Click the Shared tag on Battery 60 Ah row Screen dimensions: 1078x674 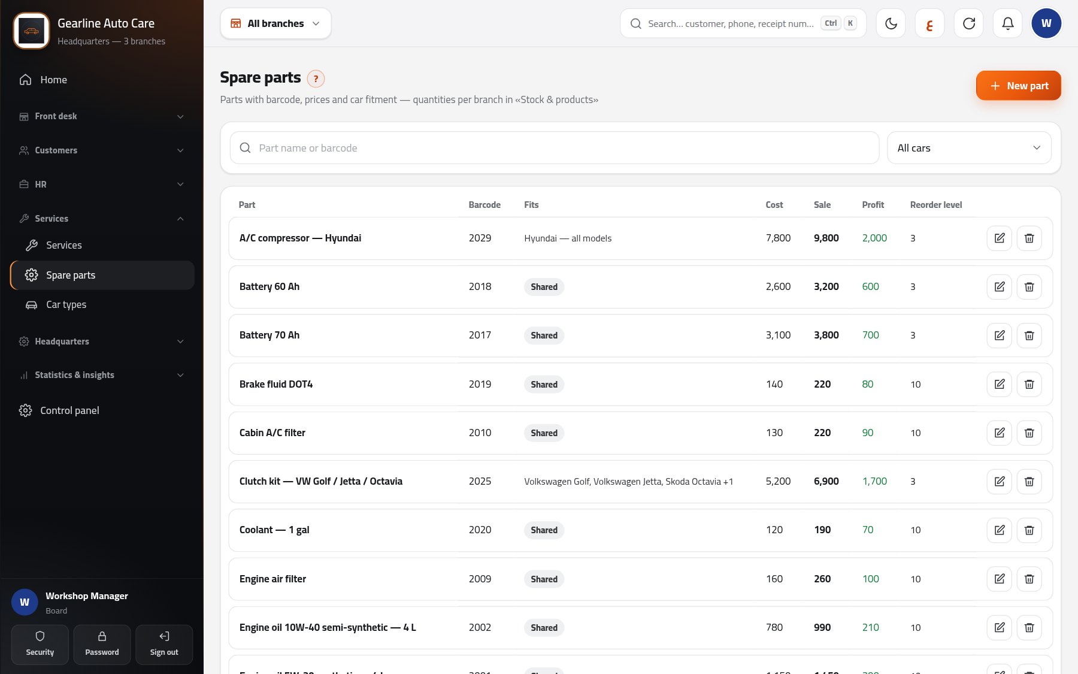[544, 287]
